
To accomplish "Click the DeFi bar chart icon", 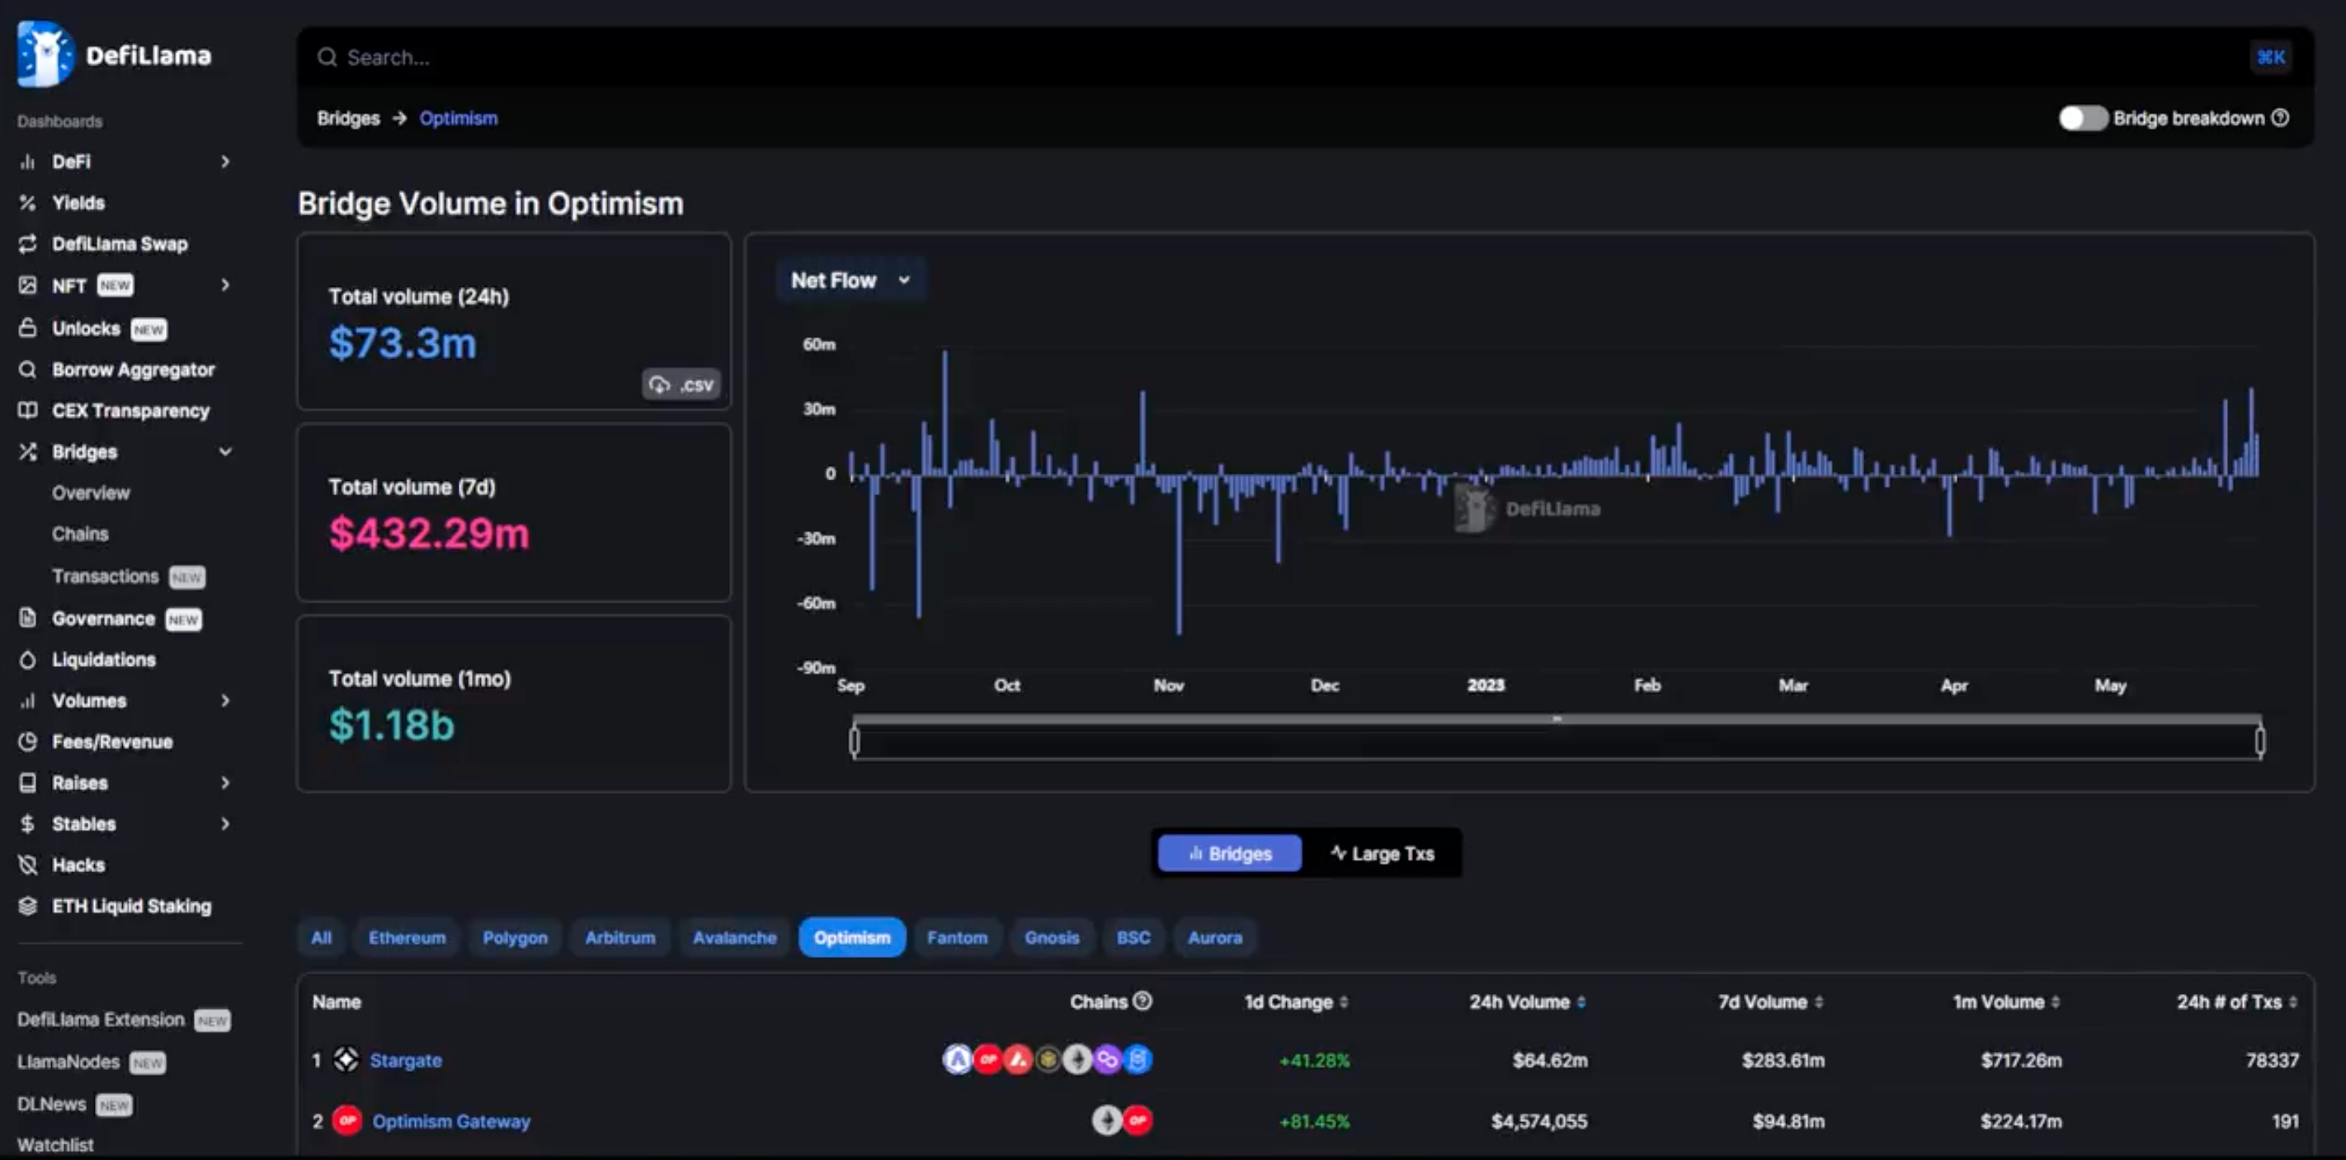I will pyautogui.click(x=27, y=162).
